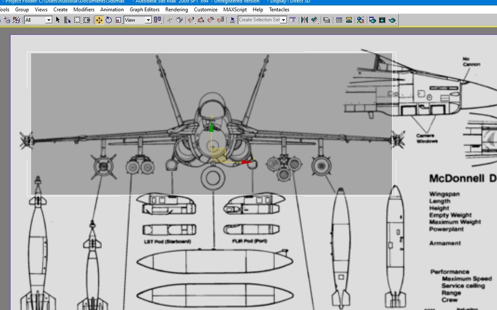Click the Render Production teapot icon
This screenshot has width=497, height=310.
click(392, 20)
